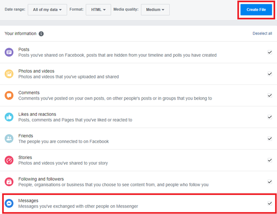
Task: Click the Create File button
Action: [x=256, y=10]
